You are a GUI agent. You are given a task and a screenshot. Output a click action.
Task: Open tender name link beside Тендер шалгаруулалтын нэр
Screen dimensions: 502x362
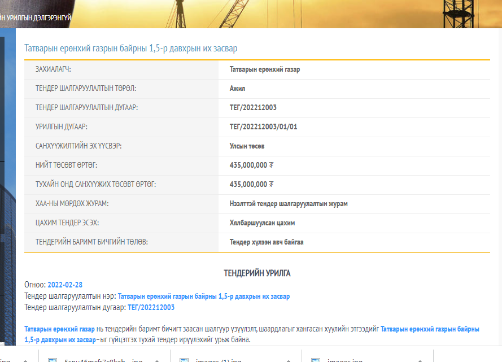tap(203, 296)
